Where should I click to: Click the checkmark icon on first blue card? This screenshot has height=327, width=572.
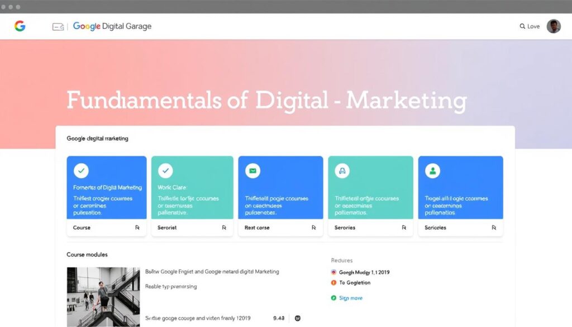(x=81, y=170)
